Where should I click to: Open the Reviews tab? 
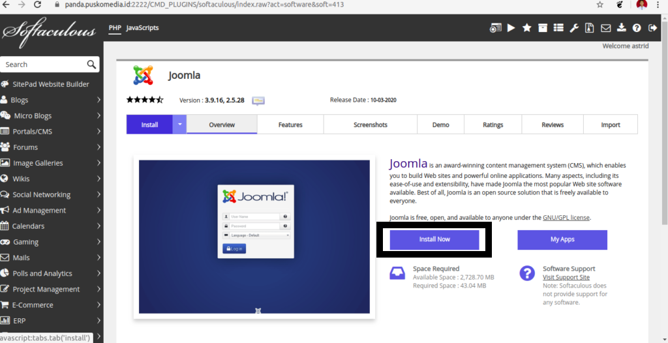point(553,125)
